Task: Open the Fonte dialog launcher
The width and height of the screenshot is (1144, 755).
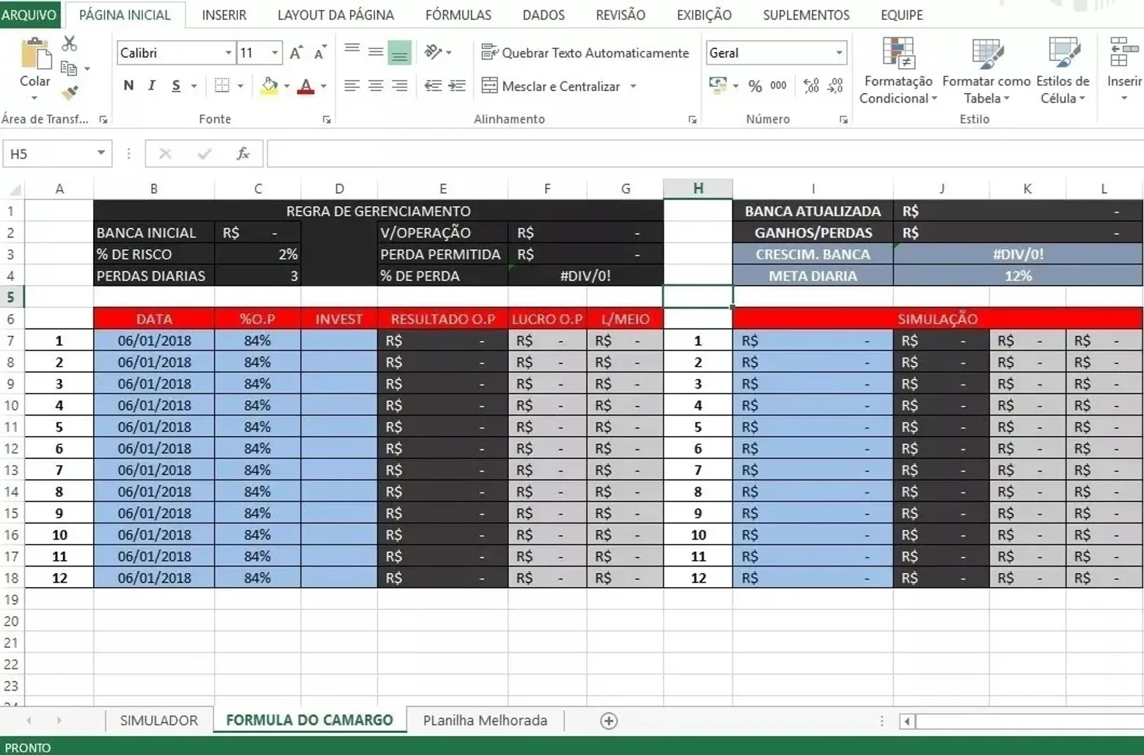Action: [x=326, y=119]
